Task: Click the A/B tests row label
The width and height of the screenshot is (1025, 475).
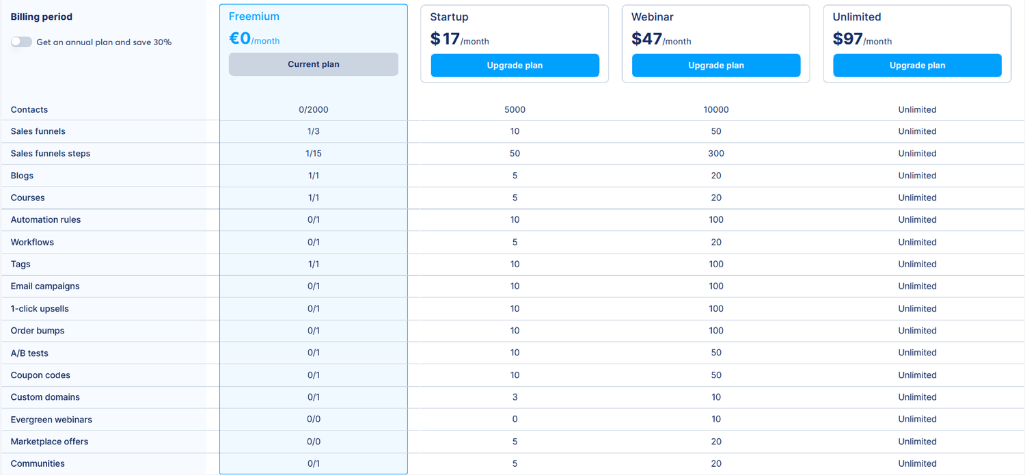Action: 29,353
